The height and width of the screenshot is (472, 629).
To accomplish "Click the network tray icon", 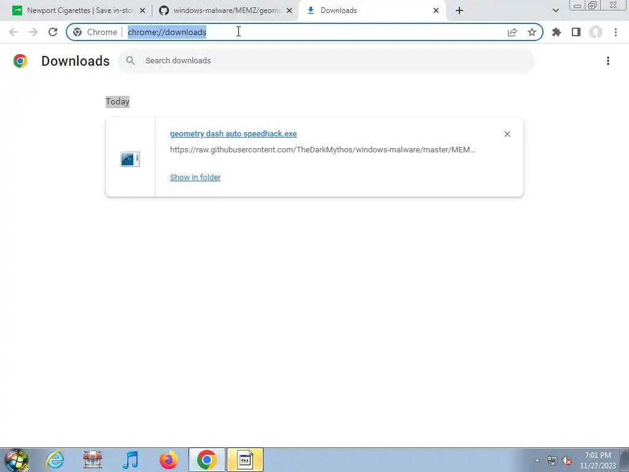I will pyautogui.click(x=552, y=460).
